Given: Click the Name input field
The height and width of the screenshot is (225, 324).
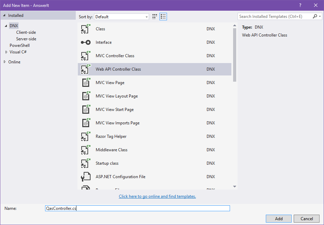Looking at the screenshot, I should [137, 208].
